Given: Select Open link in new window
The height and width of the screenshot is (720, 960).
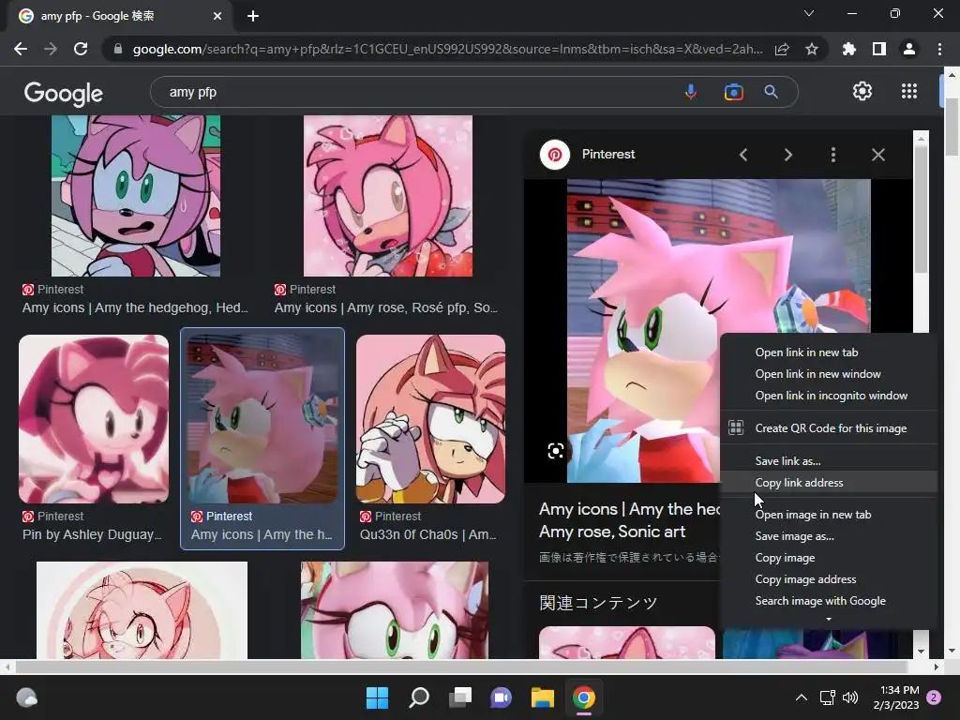Looking at the screenshot, I should 817,373.
